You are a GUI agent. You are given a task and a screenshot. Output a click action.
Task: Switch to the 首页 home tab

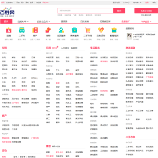click(6, 22)
